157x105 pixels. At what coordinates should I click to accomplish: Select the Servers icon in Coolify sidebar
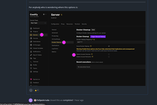pyautogui.click(x=31, y=35)
